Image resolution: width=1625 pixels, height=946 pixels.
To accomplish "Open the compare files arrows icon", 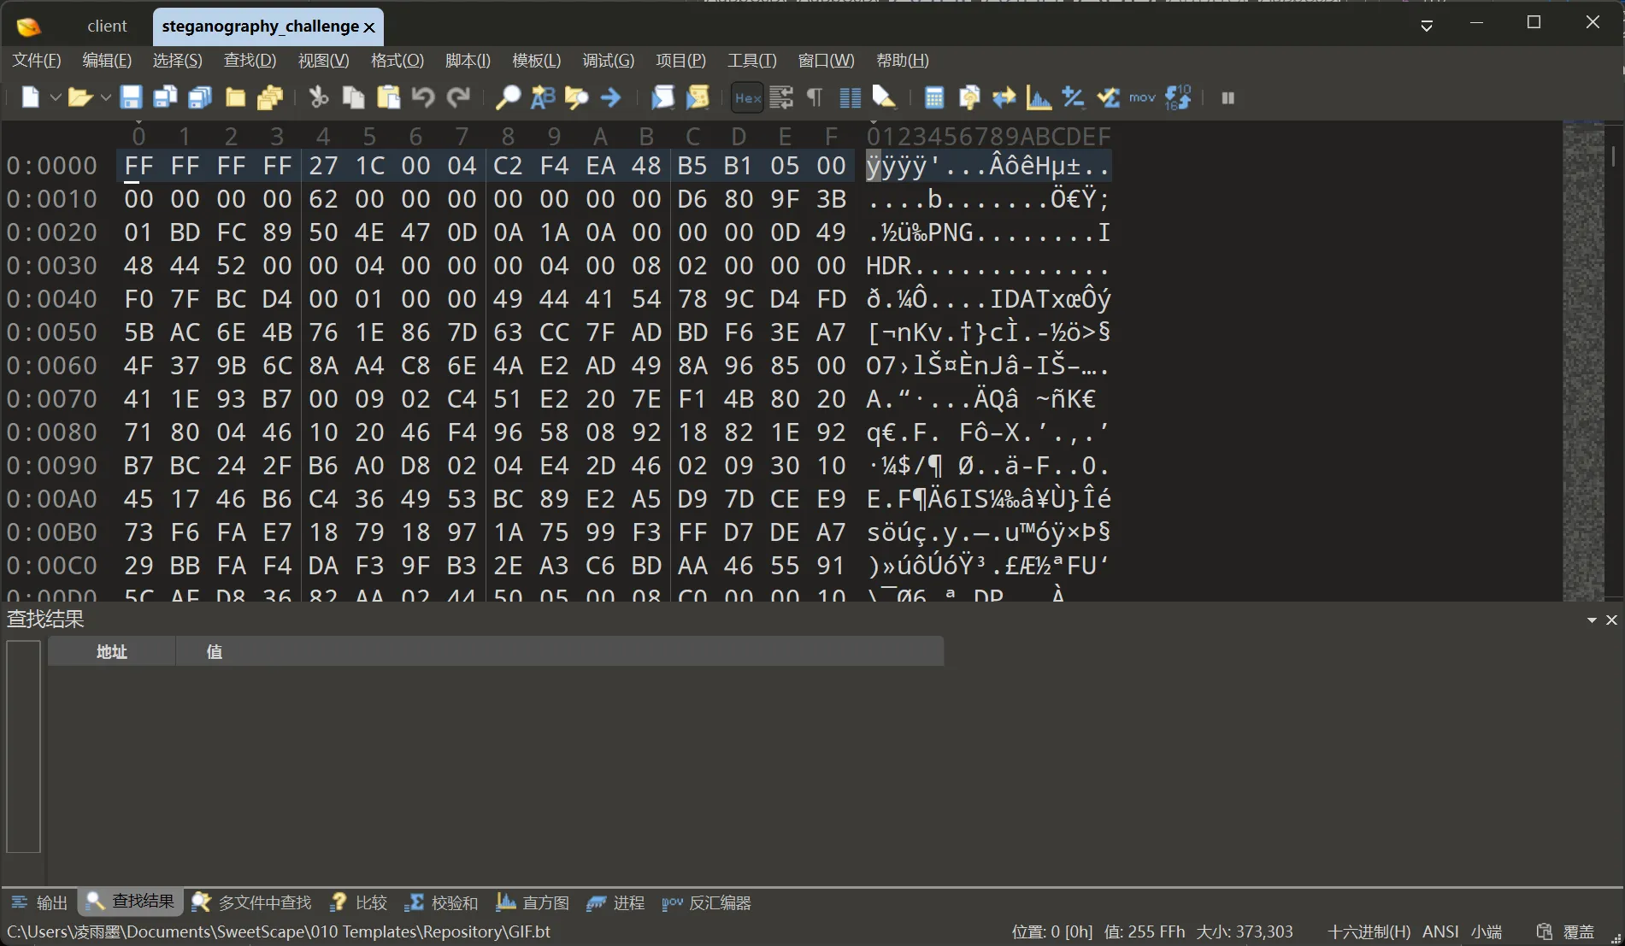I will (x=1004, y=97).
